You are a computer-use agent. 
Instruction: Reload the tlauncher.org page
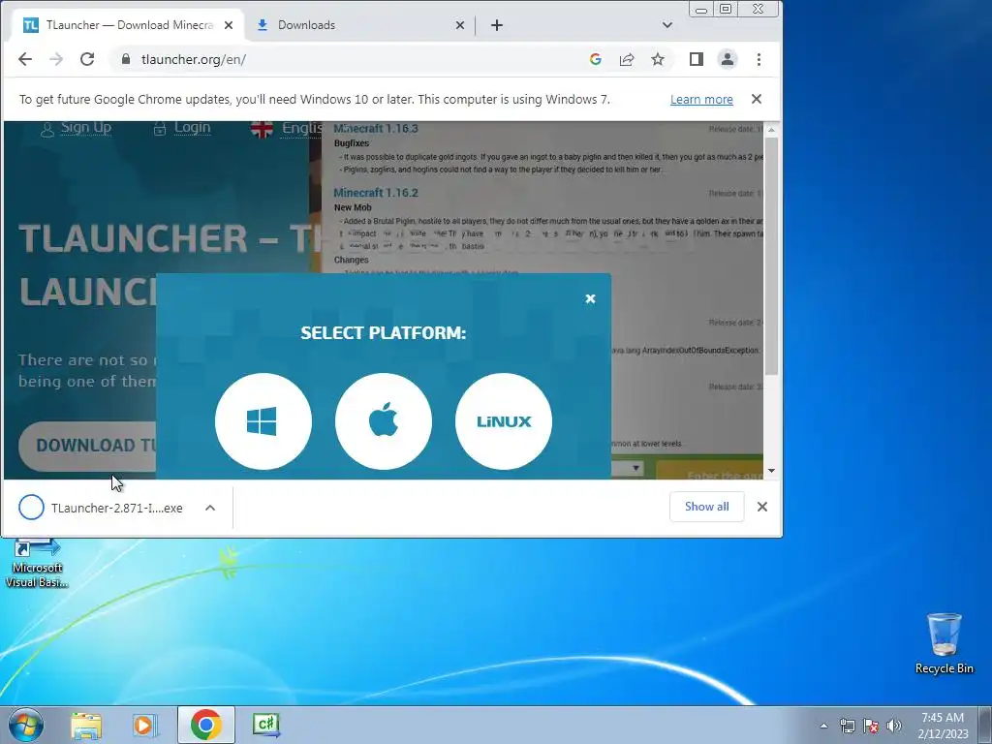click(x=87, y=59)
